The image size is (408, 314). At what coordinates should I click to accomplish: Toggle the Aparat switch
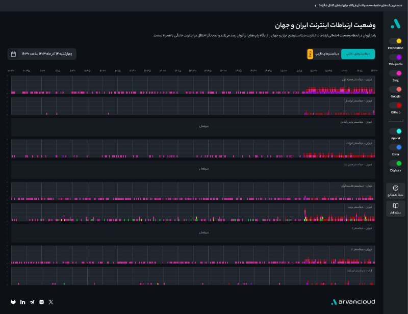tap(396, 131)
